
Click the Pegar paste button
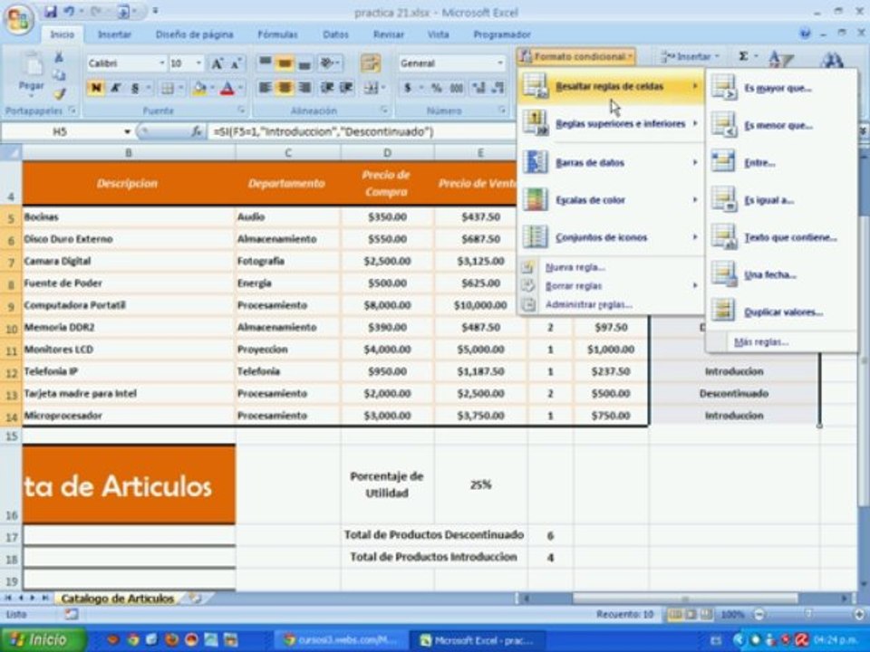click(32, 75)
